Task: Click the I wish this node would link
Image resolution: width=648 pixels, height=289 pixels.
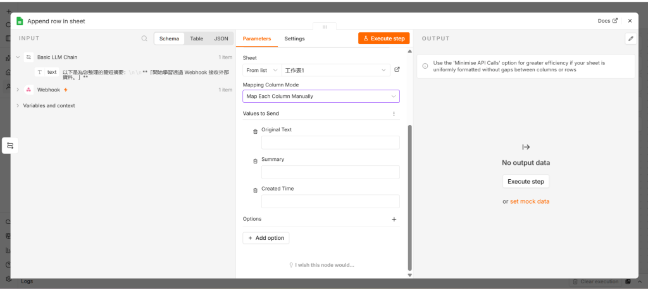Action: (x=321, y=265)
